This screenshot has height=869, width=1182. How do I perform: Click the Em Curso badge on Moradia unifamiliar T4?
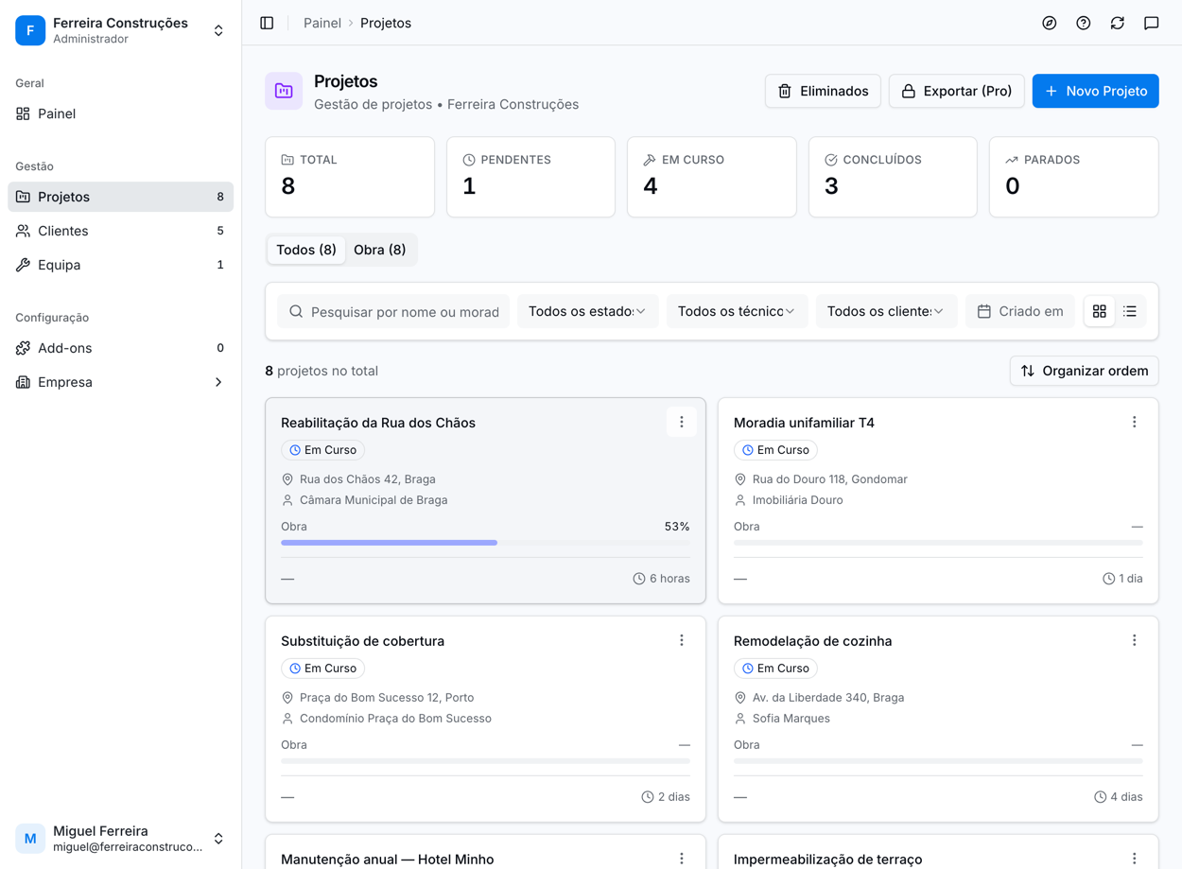[775, 450]
